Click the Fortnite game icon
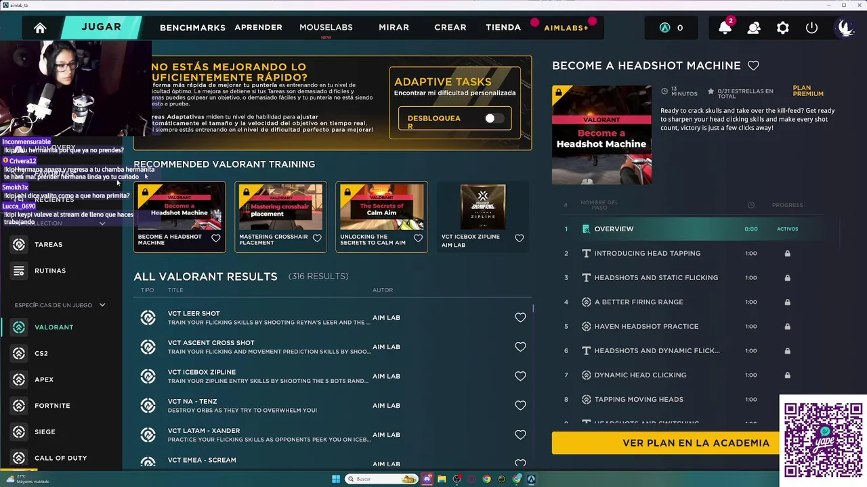The height and width of the screenshot is (487, 867). click(19, 406)
